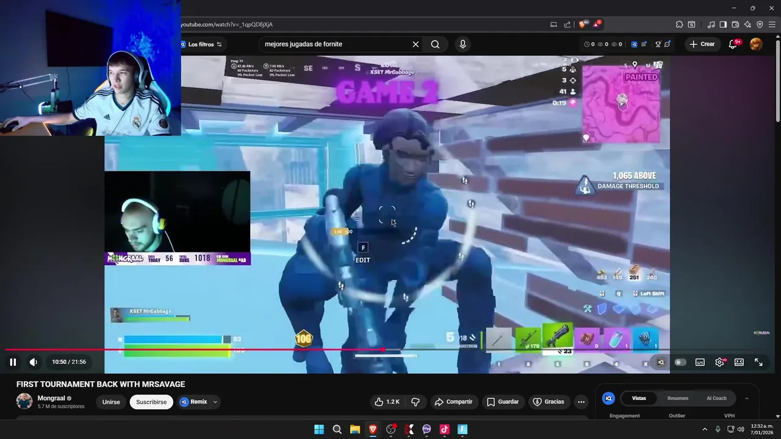
Task: Open Brave VPN shield icon
Action: pos(760,24)
